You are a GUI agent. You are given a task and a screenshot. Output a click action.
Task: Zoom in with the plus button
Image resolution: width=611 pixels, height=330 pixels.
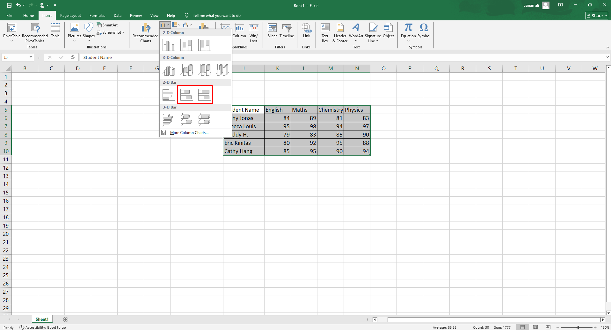pyautogui.click(x=595, y=327)
